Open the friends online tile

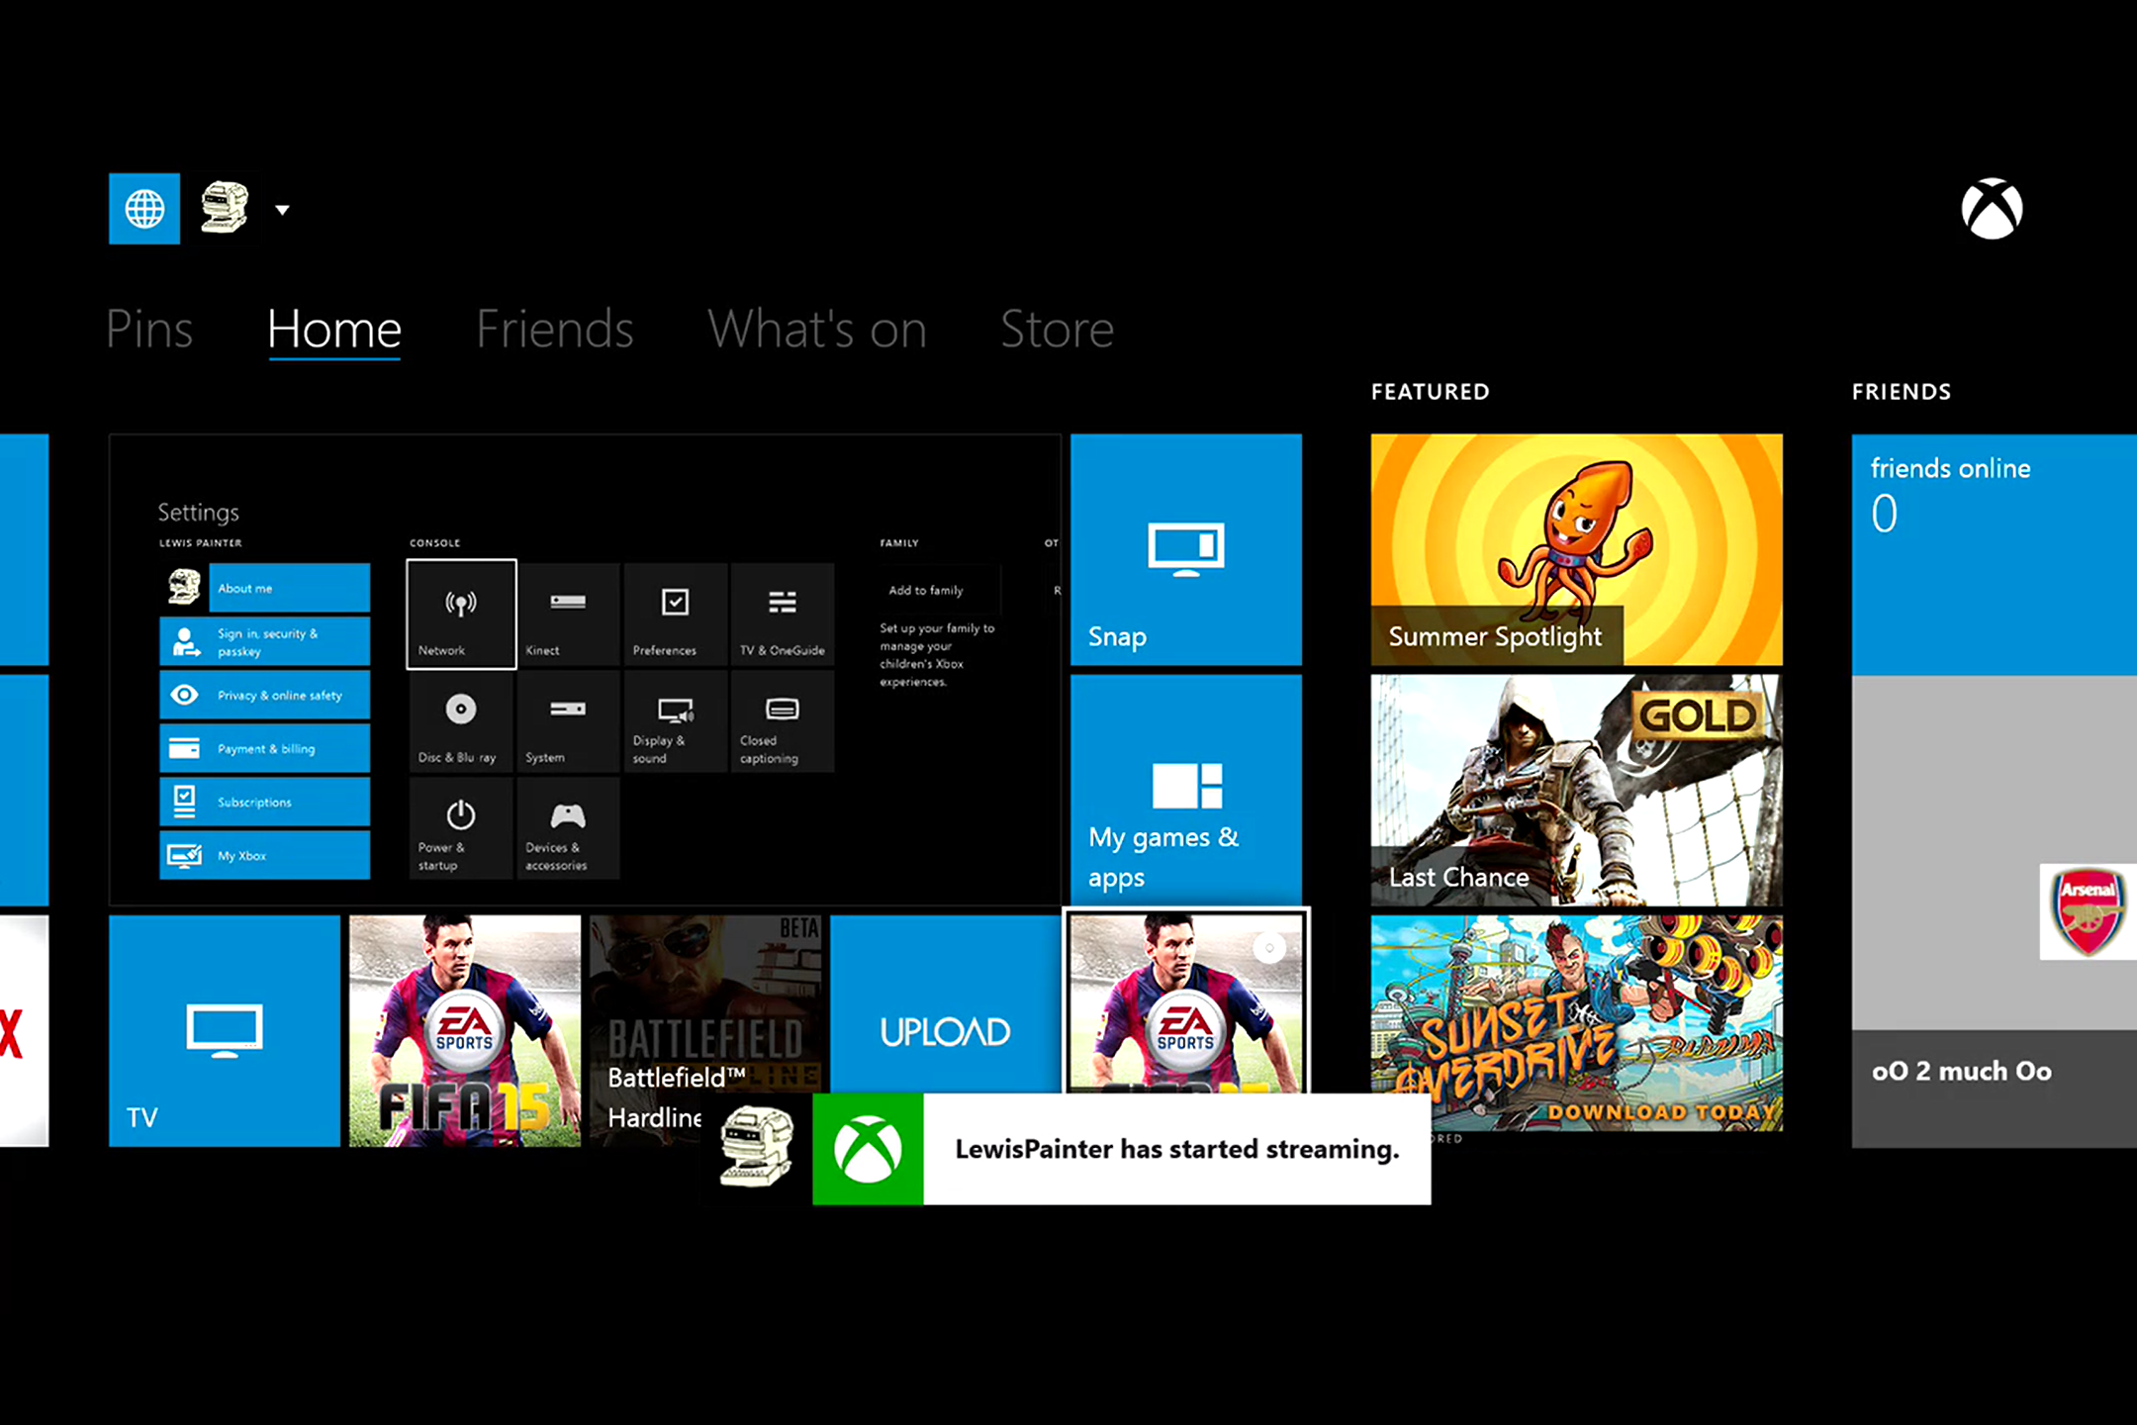(1995, 554)
